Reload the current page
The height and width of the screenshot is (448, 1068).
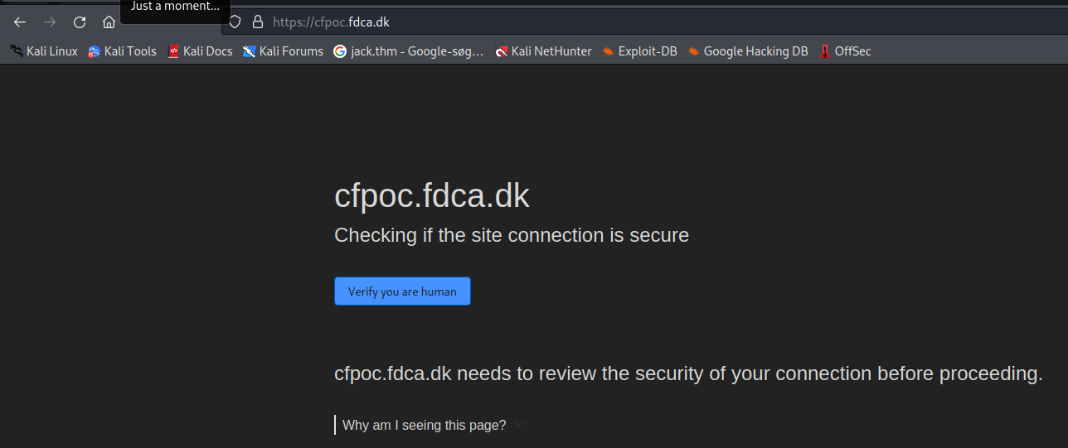[x=80, y=22]
